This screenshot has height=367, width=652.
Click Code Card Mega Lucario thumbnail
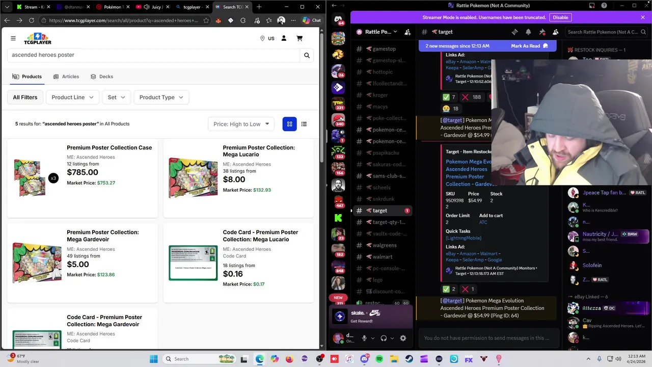(x=193, y=263)
